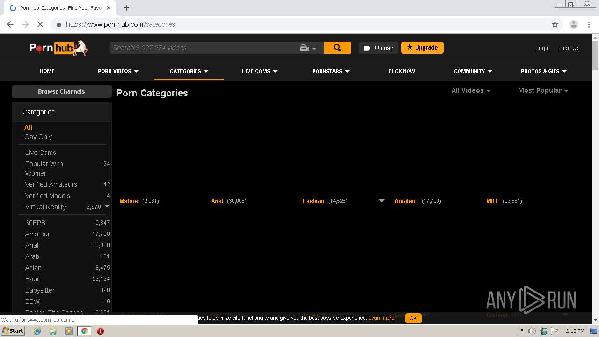Open the media player taskbar icon
This screenshot has height=337, width=599.
(x=69, y=331)
